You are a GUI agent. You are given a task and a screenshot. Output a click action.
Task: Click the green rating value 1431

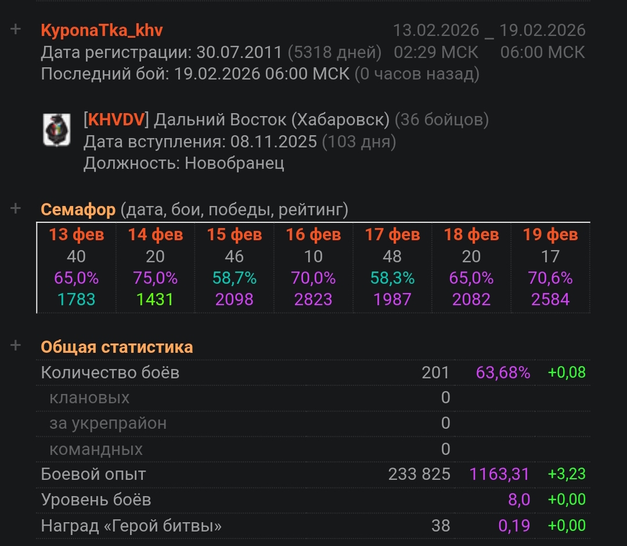pyautogui.click(x=155, y=299)
